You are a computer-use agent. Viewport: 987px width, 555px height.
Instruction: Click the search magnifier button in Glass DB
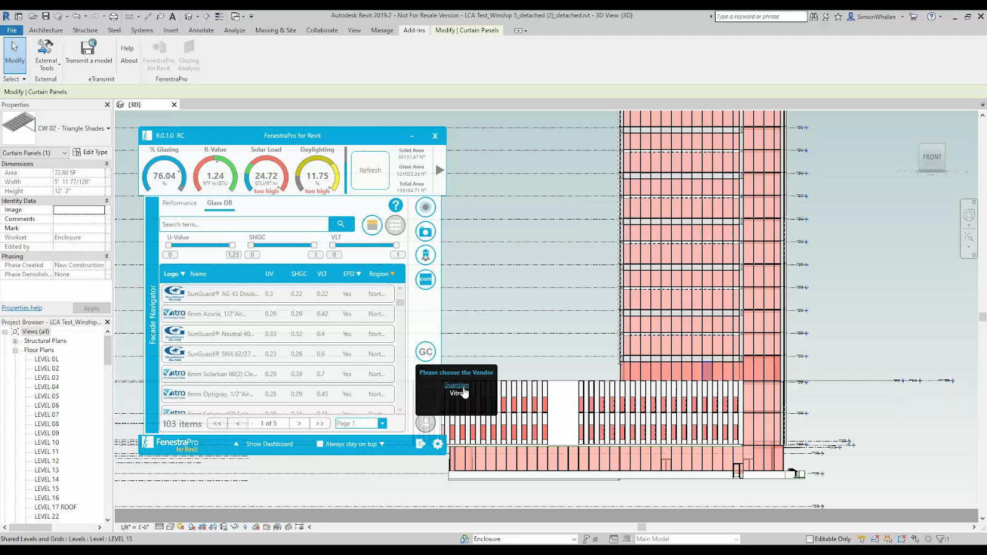click(341, 224)
